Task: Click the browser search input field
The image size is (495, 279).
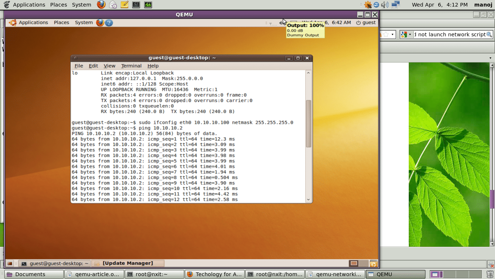Action: point(451,35)
